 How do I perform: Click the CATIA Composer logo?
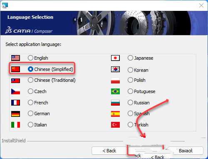[29, 30]
